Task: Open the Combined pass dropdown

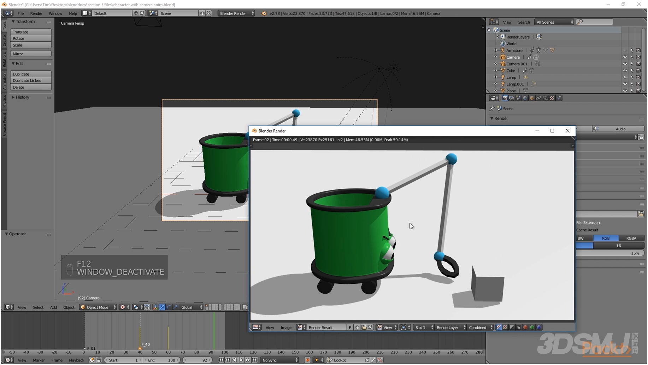Action: tap(480, 328)
